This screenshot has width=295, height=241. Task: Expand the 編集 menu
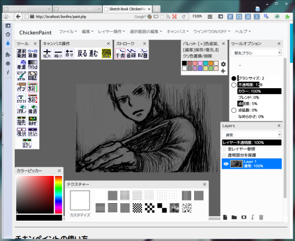point(87,31)
